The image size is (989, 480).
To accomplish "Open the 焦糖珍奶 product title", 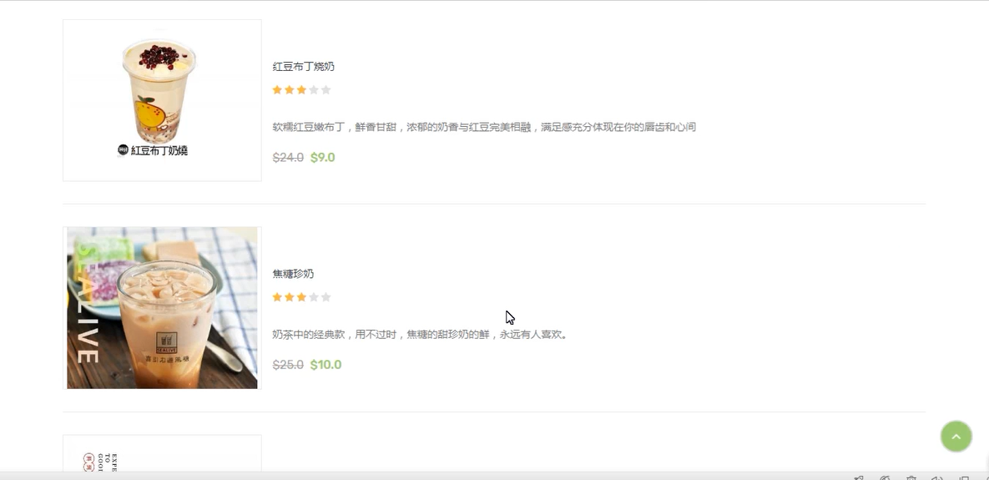I will [293, 274].
